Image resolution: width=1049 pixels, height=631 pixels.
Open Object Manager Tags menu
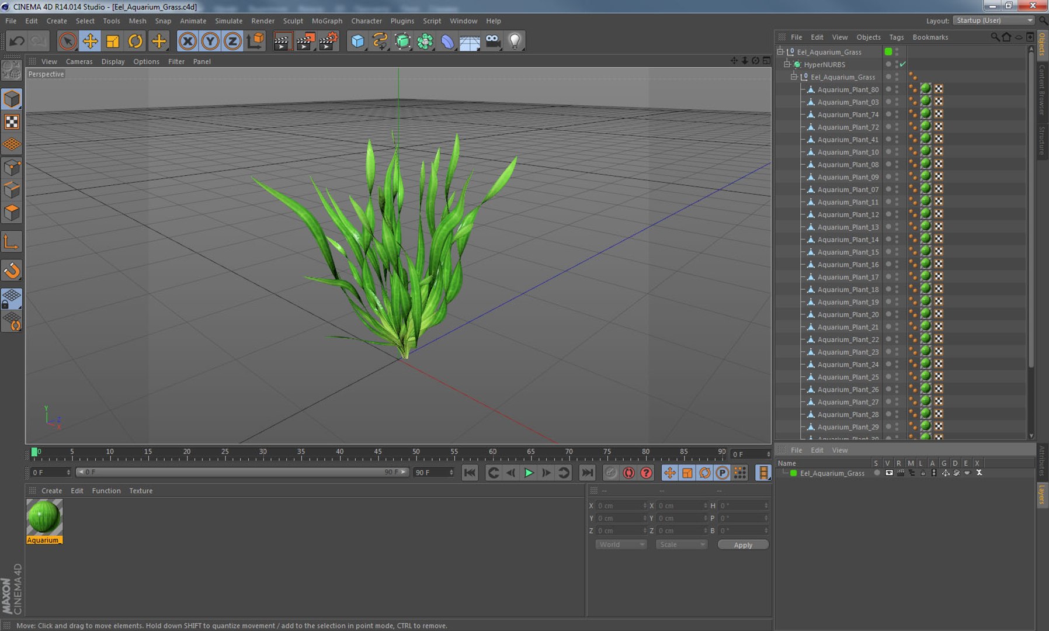coord(896,37)
